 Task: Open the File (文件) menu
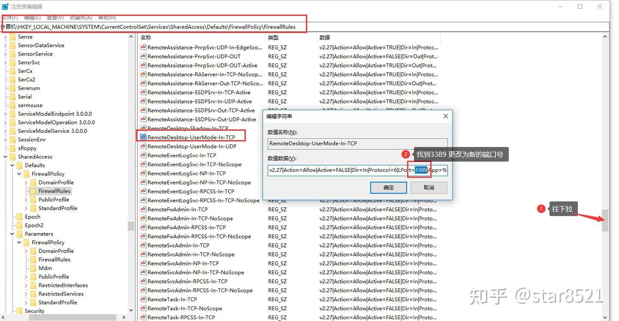(9, 18)
